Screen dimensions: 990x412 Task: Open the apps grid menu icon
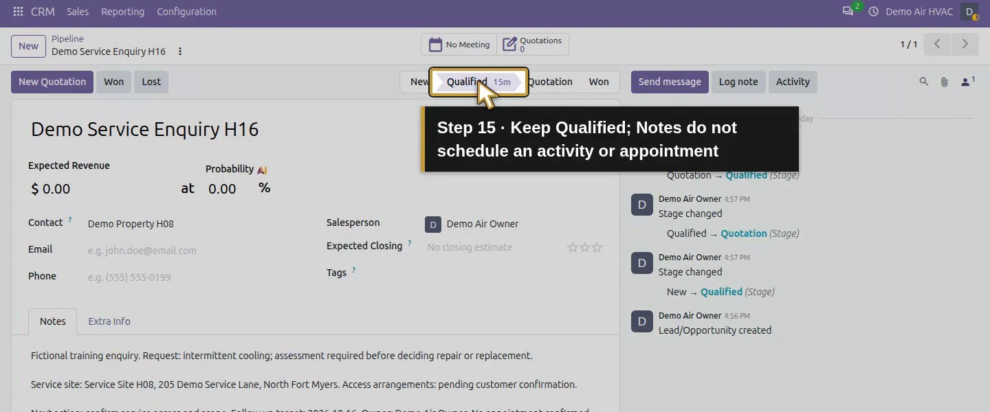pos(18,12)
